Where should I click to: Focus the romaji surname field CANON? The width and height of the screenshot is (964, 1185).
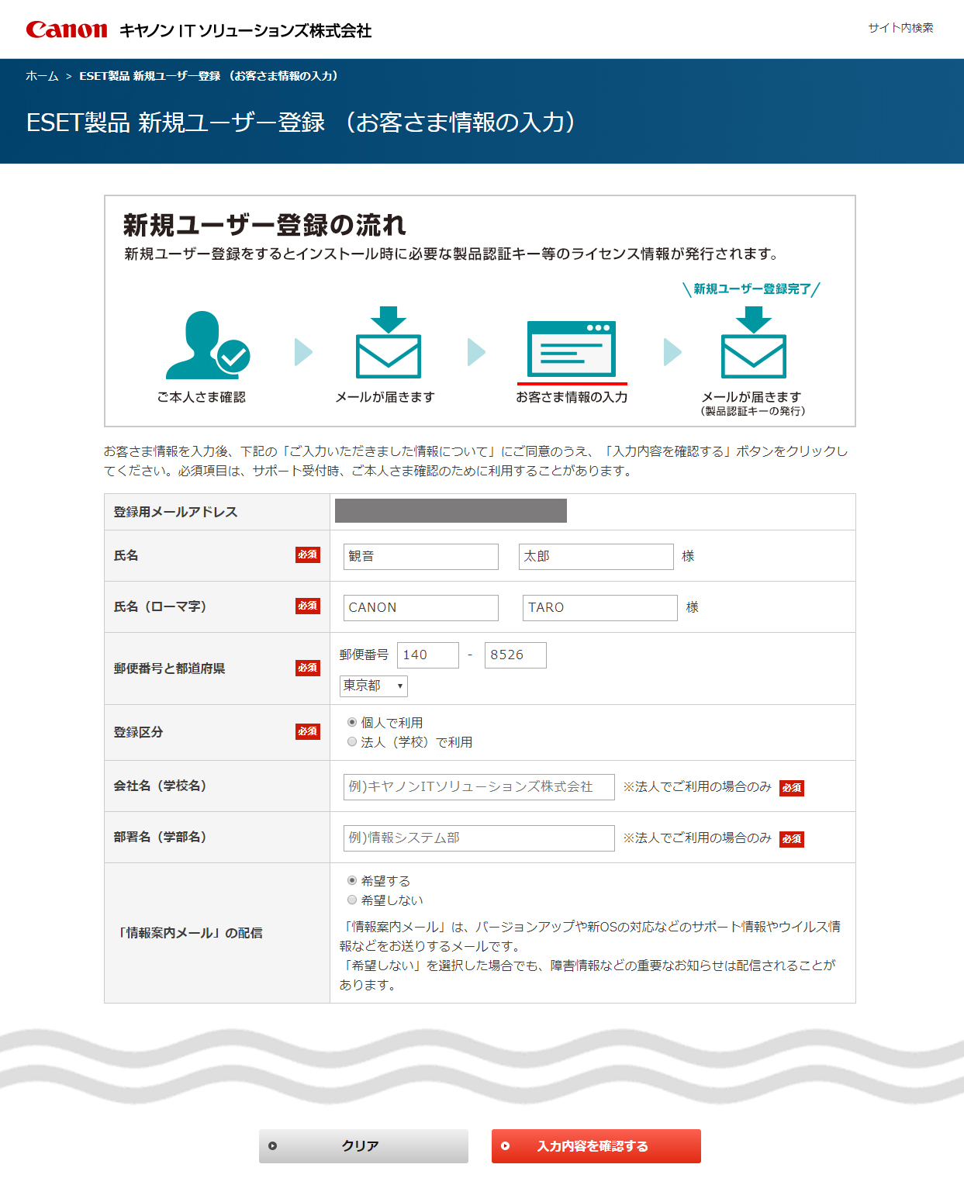pyautogui.click(x=421, y=607)
